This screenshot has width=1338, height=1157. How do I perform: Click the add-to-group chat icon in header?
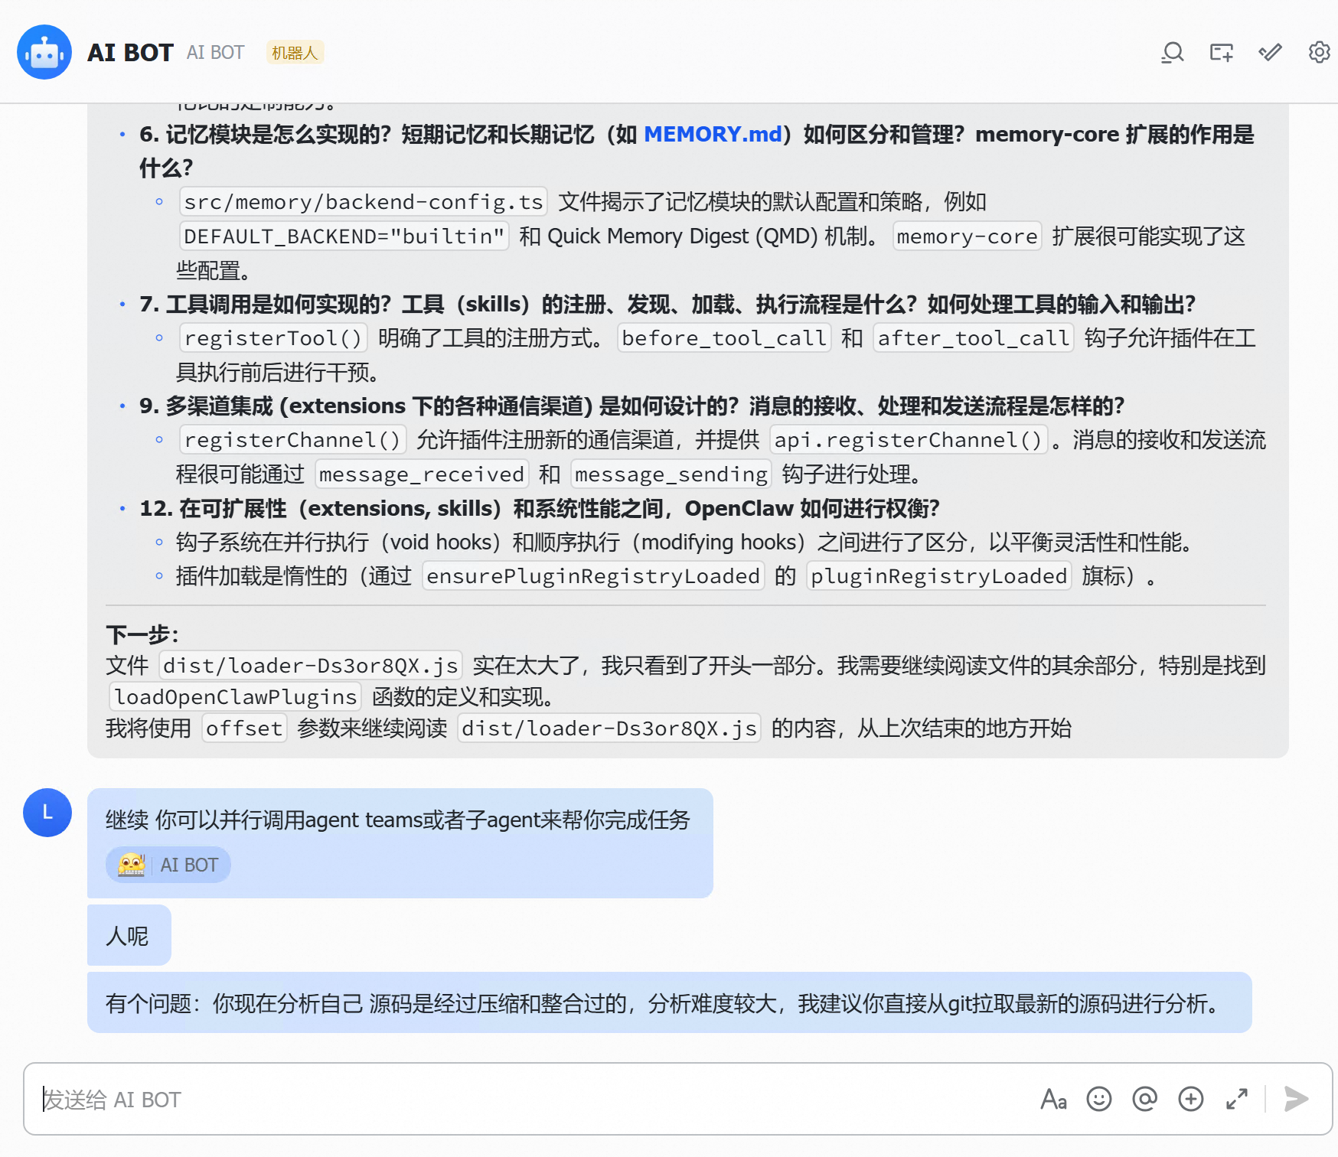[x=1222, y=52]
